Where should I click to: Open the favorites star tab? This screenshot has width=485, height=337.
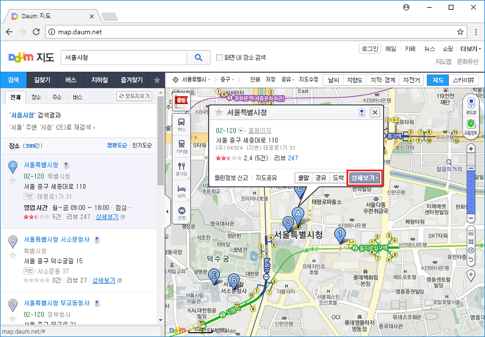point(157,80)
